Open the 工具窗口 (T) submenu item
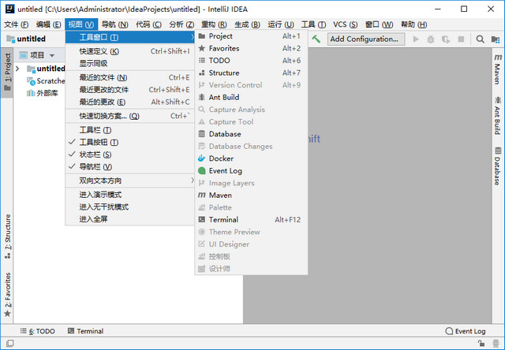Viewport: 505px width, 350px height. tap(129, 37)
